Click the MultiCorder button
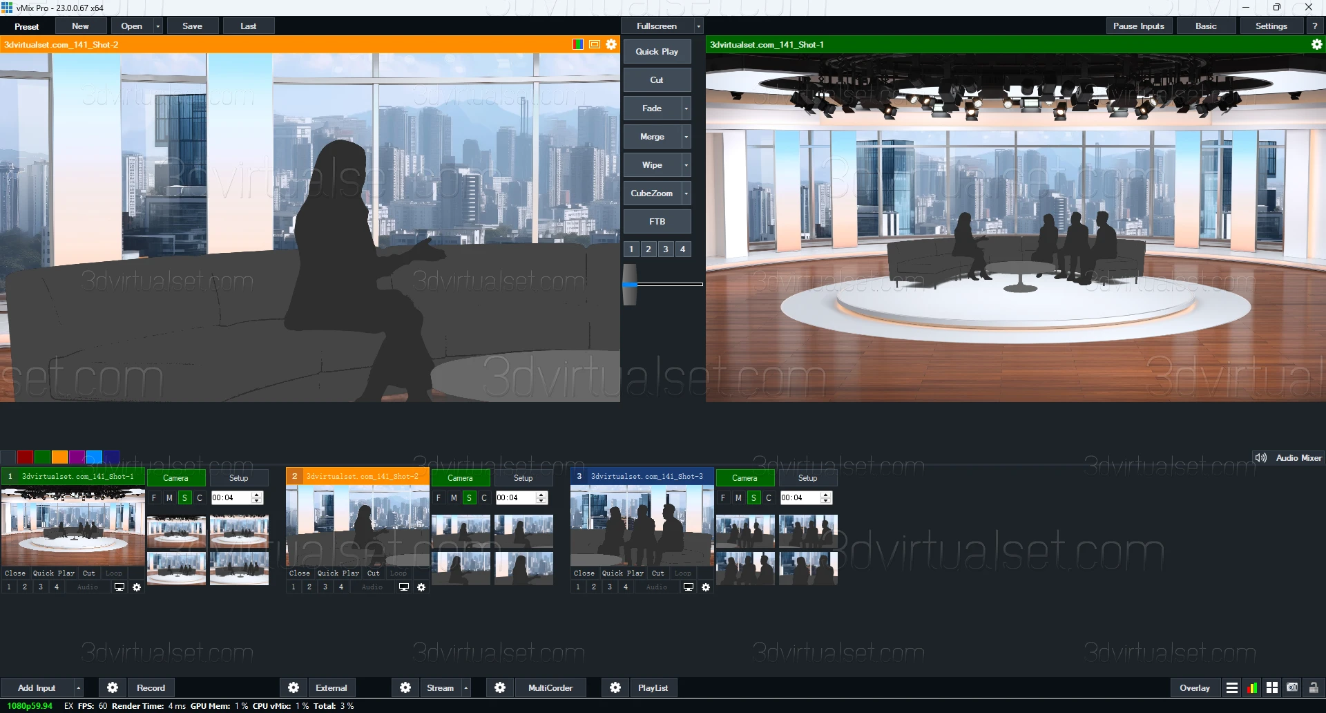Screen dimensions: 1326x713 pyautogui.click(x=550, y=687)
